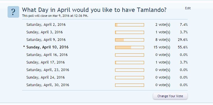Select the bolded Sunday, April 10, 2016 option
This screenshot has height=105, width=213.
pos(47,47)
